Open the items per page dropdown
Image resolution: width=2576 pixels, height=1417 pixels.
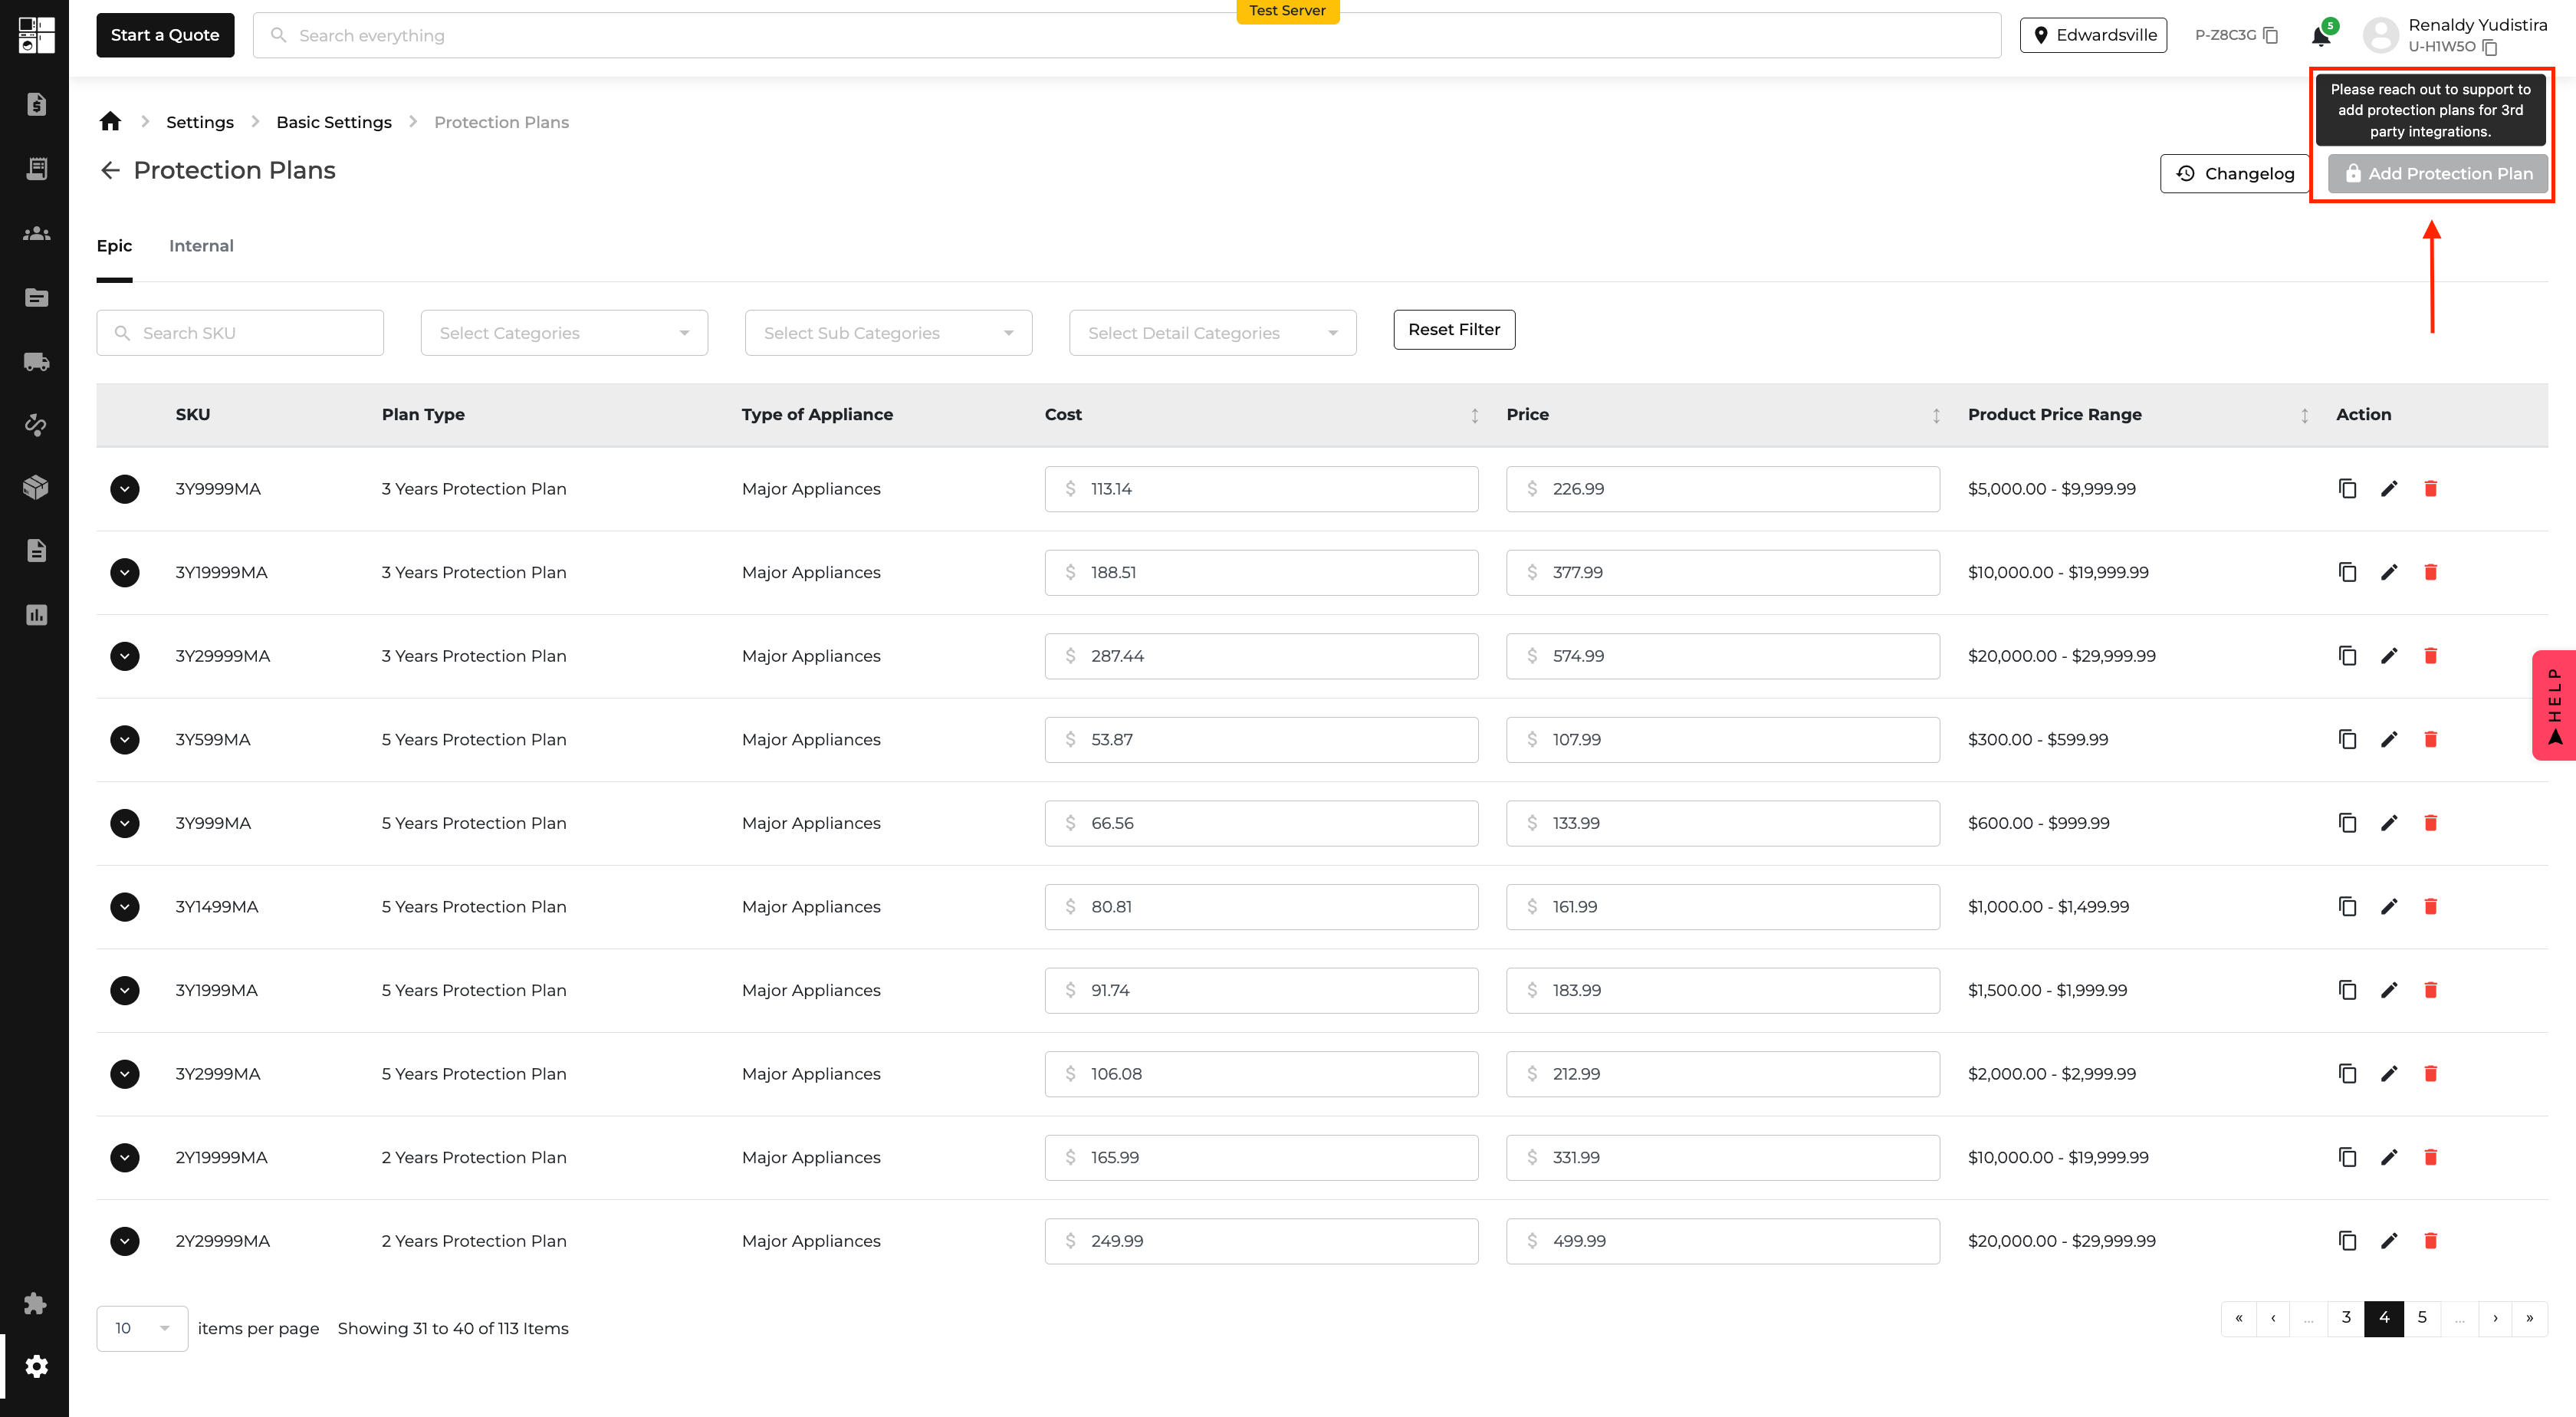(142, 1328)
